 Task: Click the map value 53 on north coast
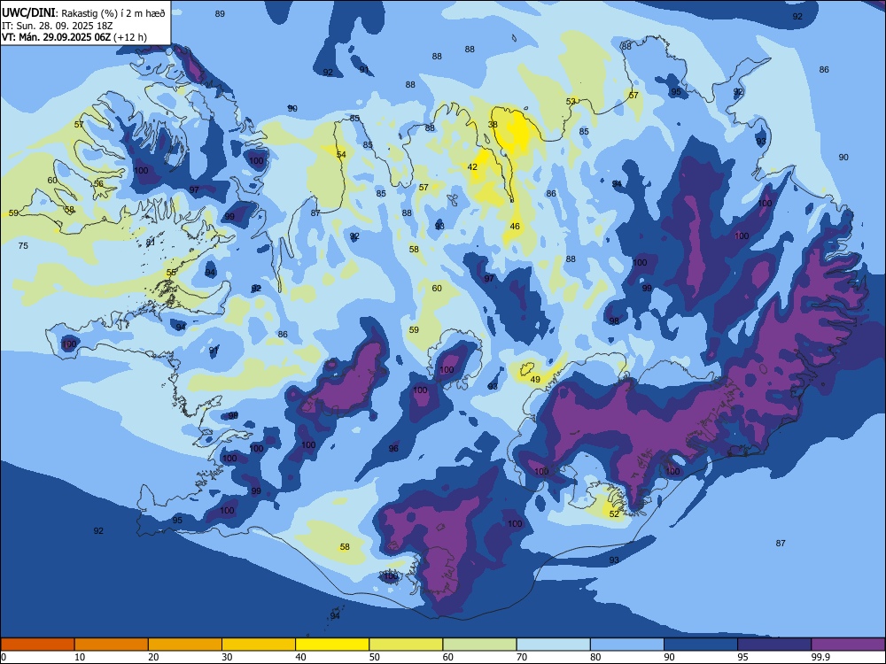click(571, 102)
